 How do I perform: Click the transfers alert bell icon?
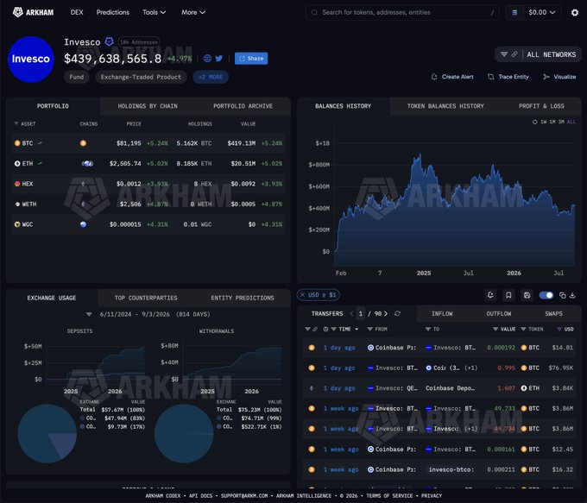[490, 295]
